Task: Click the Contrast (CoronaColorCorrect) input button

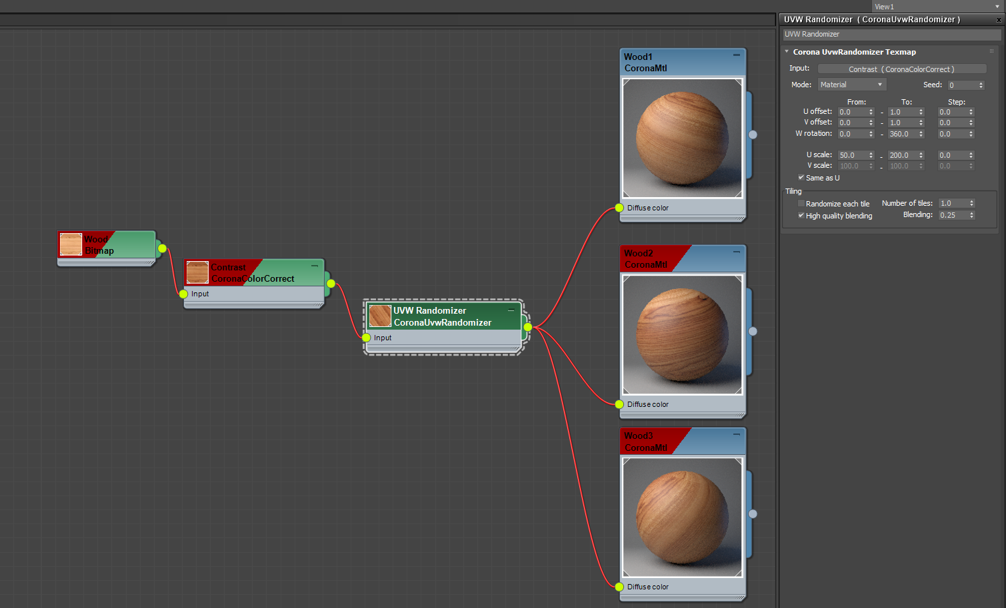Action: pyautogui.click(x=901, y=69)
